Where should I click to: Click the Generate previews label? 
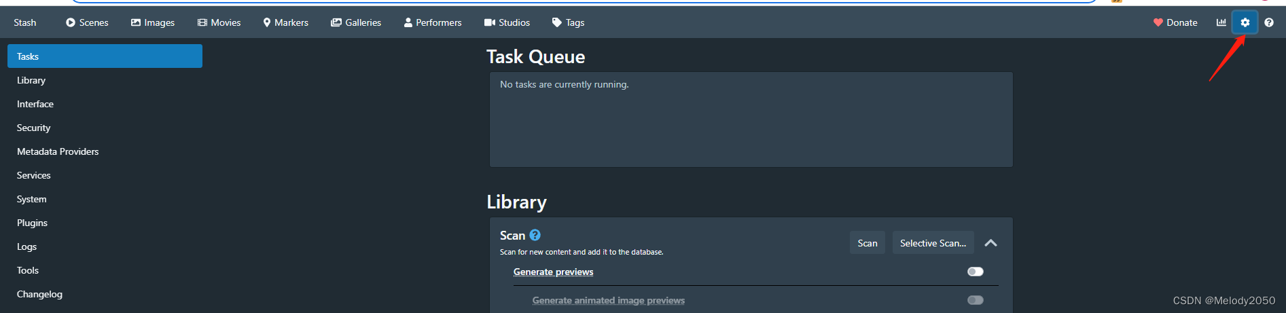coord(553,272)
